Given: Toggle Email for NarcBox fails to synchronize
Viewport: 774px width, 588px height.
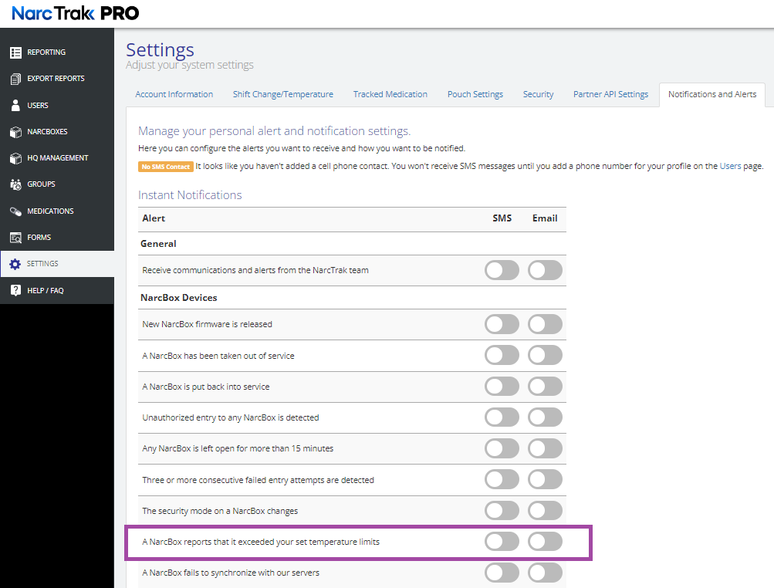Looking at the screenshot, I should [545, 573].
